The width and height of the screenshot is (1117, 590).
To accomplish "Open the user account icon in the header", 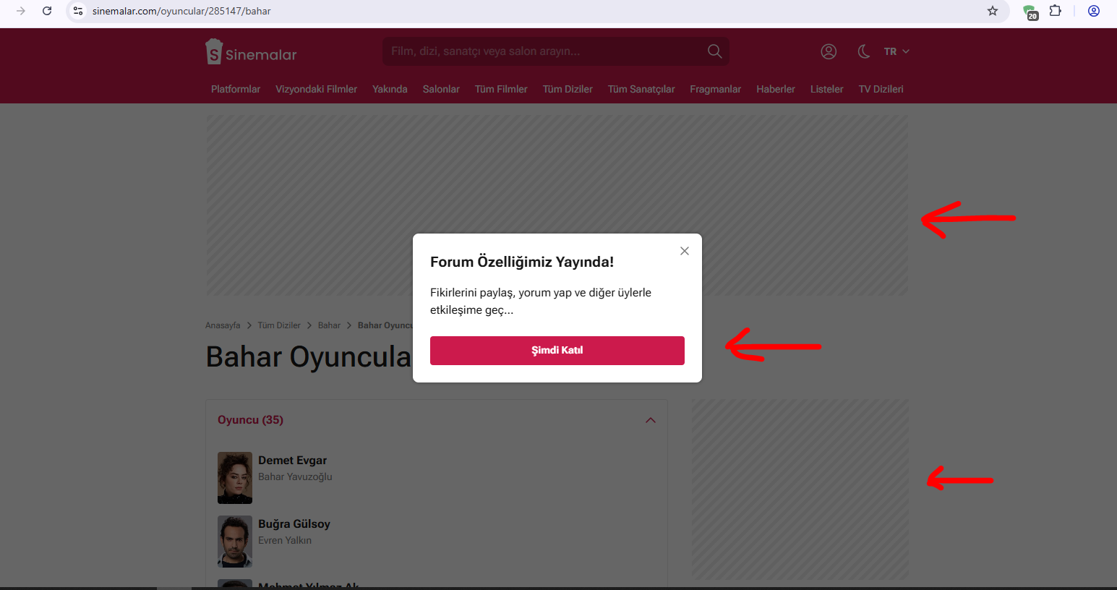I will pos(829,51).
